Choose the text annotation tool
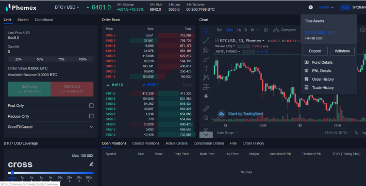Image resolution: width=366 pixels, height=186 pixels. coord(206,68)
